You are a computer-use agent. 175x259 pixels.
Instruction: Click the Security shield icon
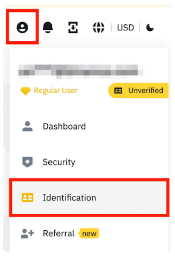(28, 162)
